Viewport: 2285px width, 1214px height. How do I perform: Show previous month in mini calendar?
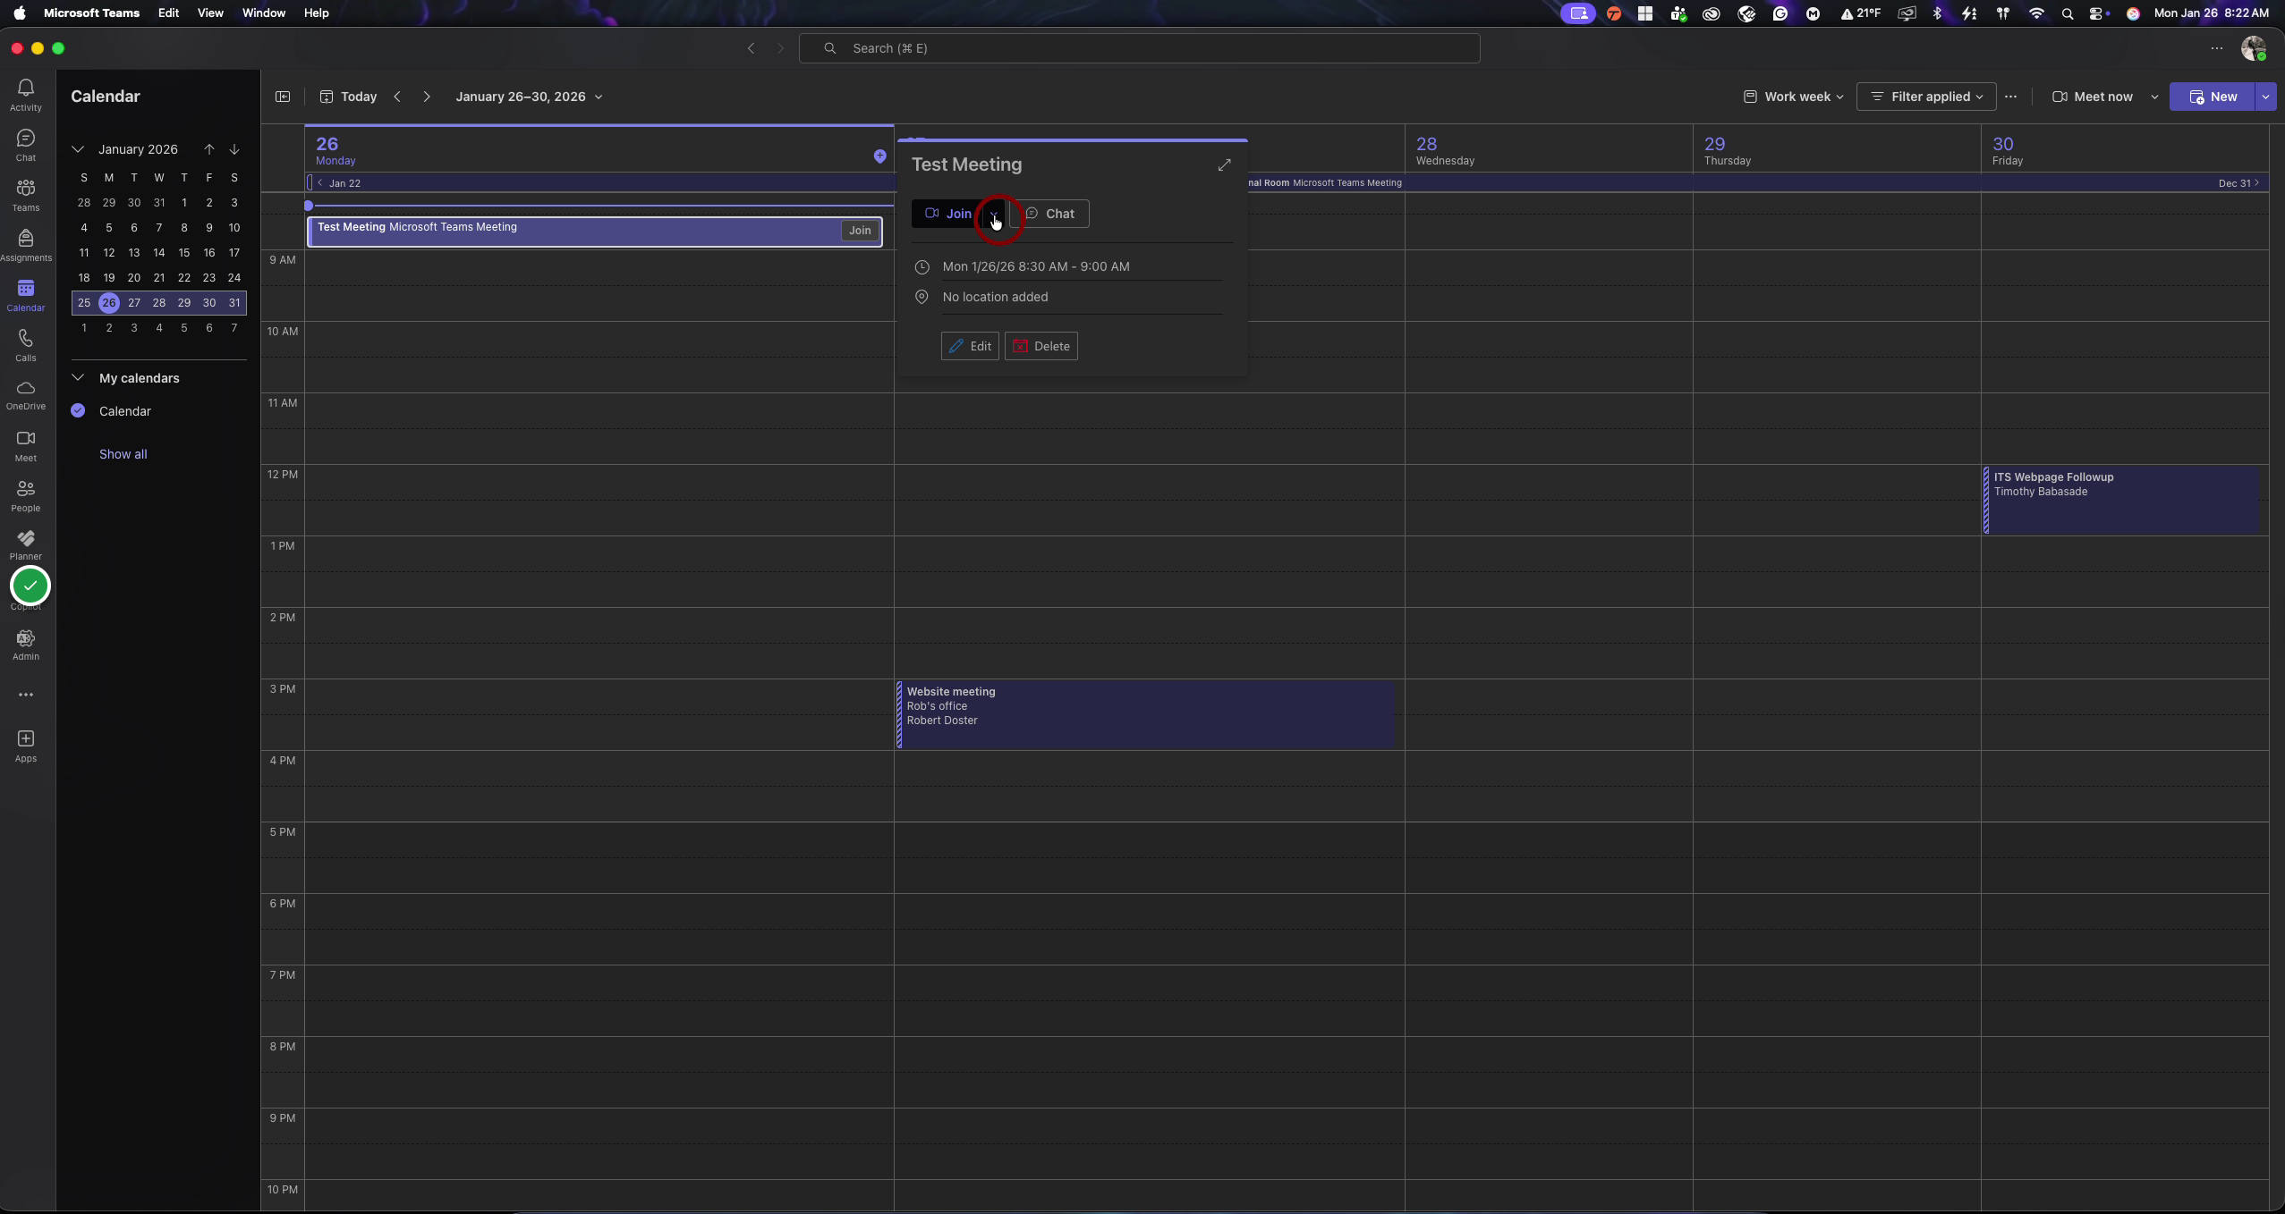208,149
